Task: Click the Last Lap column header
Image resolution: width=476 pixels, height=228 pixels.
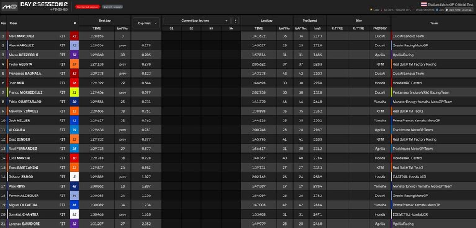Action: pyautogui.click(x=267, y=20)
